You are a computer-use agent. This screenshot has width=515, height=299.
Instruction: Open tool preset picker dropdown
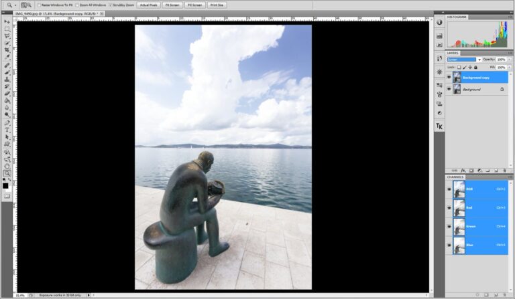click(x=15, y=5)
